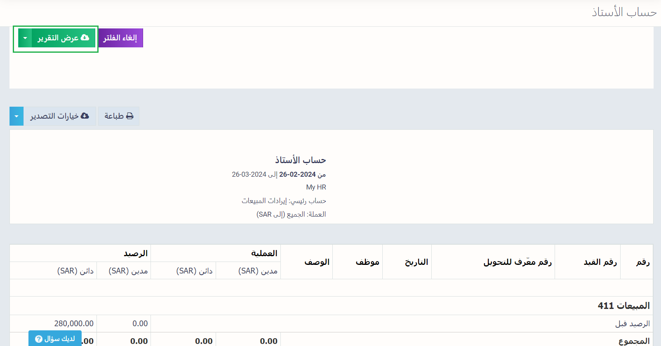Click the cloud icon on خيارات التصدير
The width and height of the screenshot is (661, 346).
coord(85,116)
